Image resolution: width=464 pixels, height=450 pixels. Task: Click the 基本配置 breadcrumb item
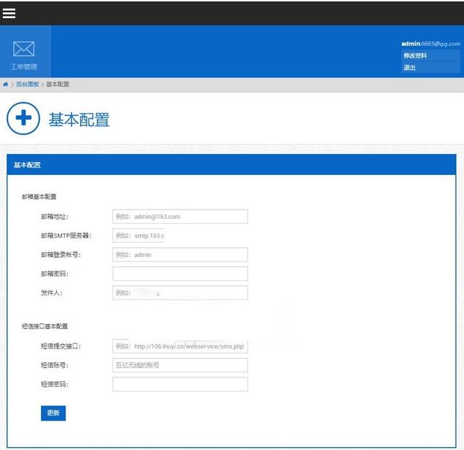point(58,85)
